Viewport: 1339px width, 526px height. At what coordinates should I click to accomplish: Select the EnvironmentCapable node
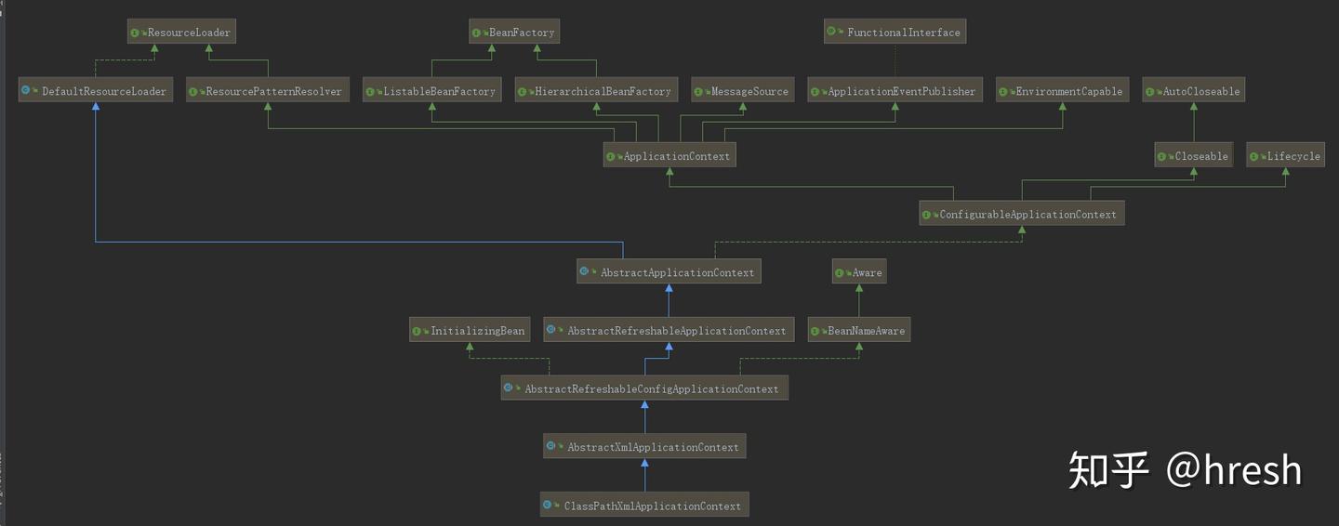click(x=1063, y=91)
